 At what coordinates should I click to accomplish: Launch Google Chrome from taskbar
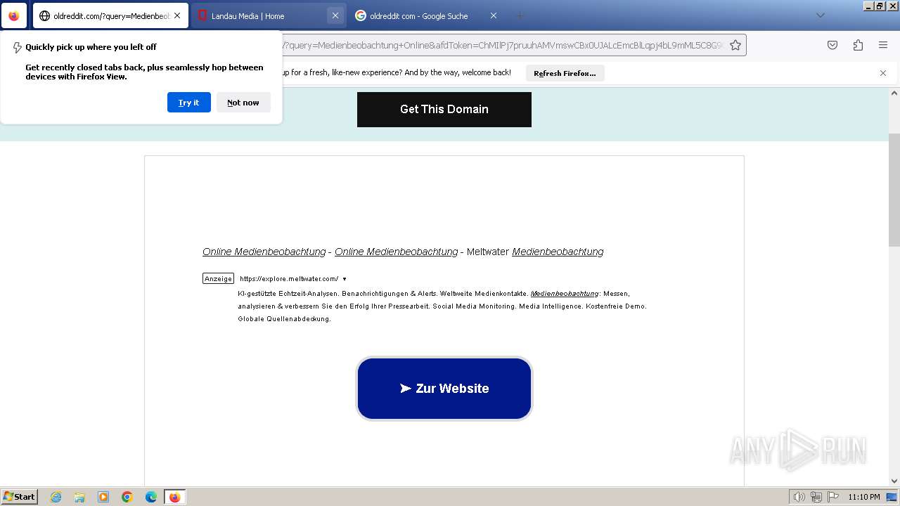[127, 497]
